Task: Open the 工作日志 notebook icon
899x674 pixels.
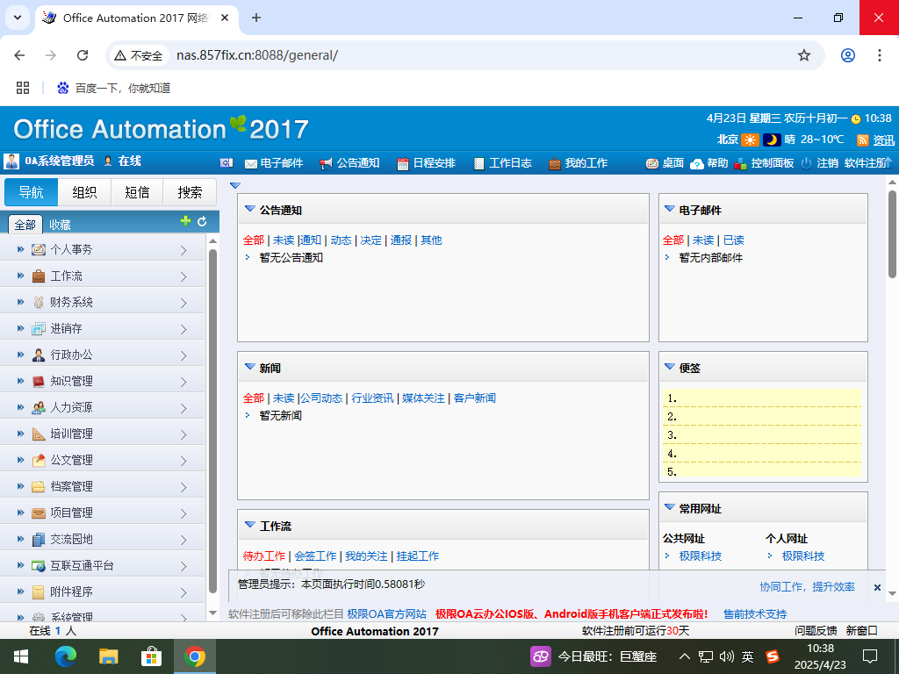Action: pyautogui.click(x=479, y=163)
